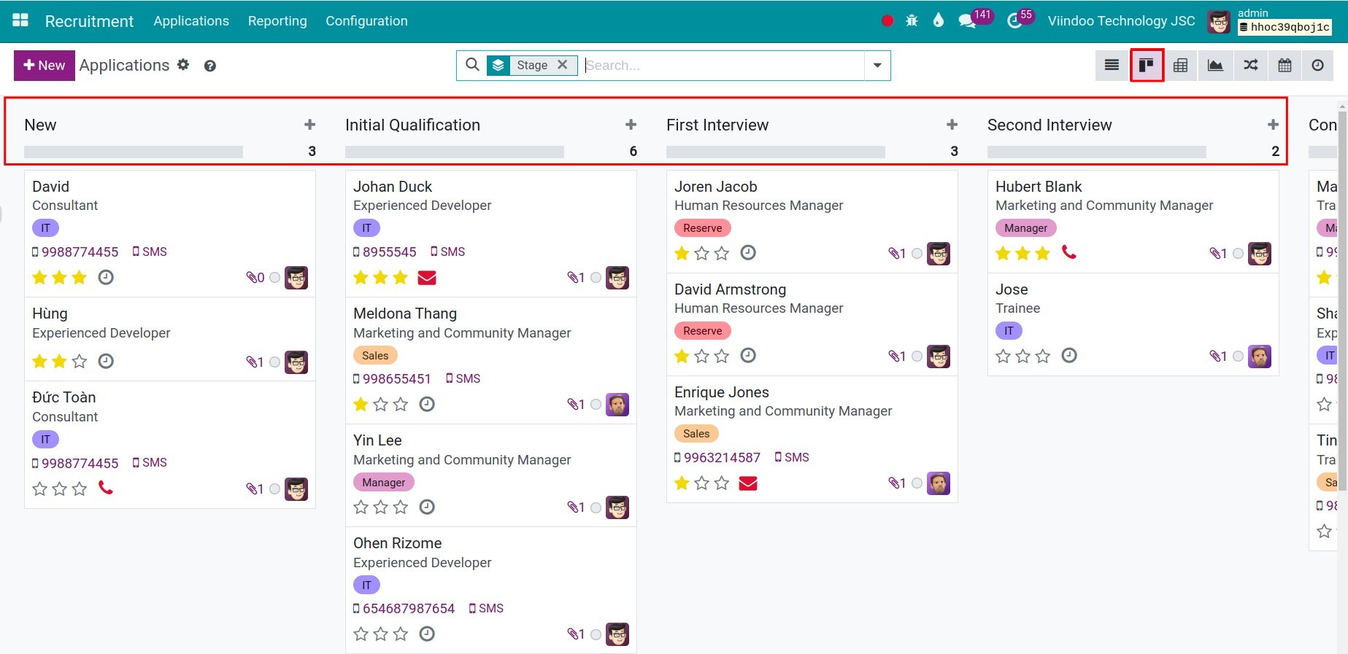Open Joren Jacob applicant card
1348x654 pixels.
click(x=812, y=222)
